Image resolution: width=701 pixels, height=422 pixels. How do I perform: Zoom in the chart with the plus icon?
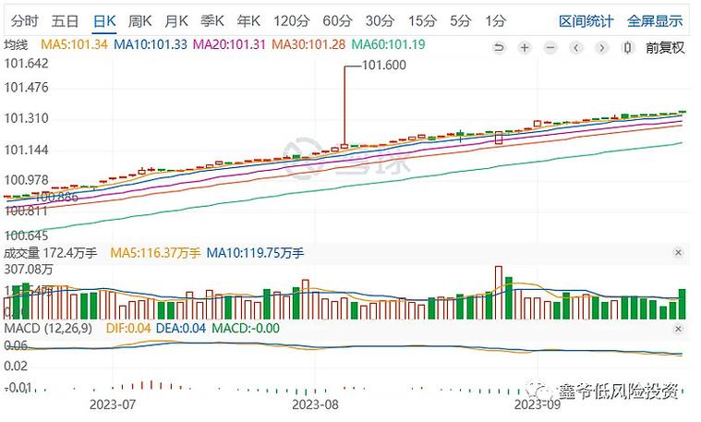[x=524, y=48]
